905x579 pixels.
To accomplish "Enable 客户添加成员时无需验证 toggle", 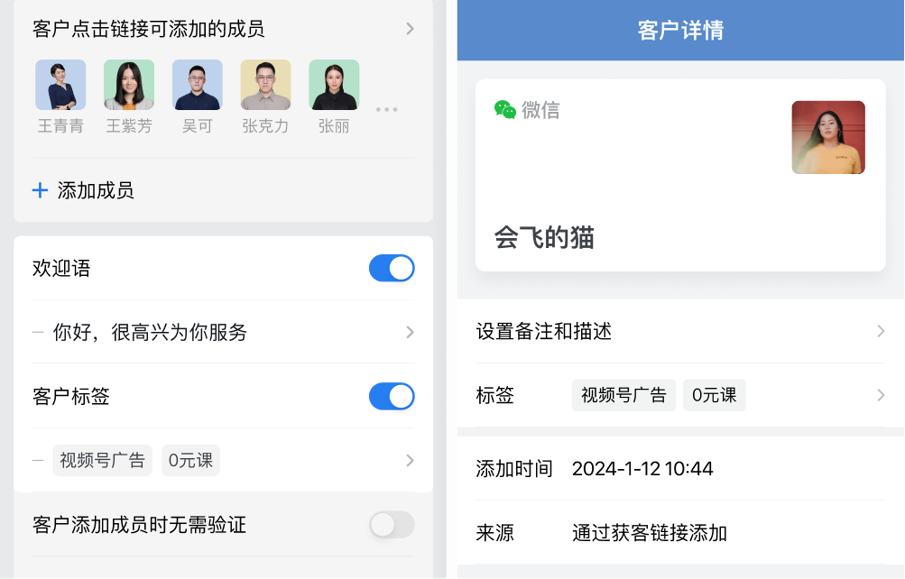I will [x=392, y=525].
